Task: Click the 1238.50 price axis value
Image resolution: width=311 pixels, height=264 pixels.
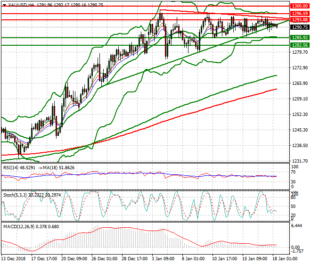Action: (x=300, y=146)
